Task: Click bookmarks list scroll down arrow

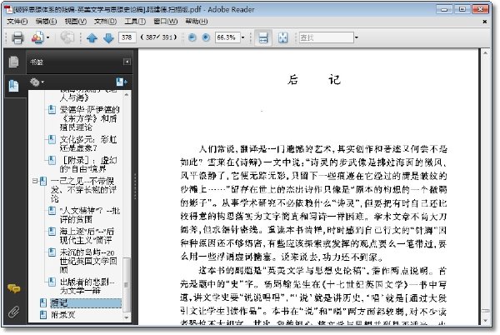Action: click(127, 317)
